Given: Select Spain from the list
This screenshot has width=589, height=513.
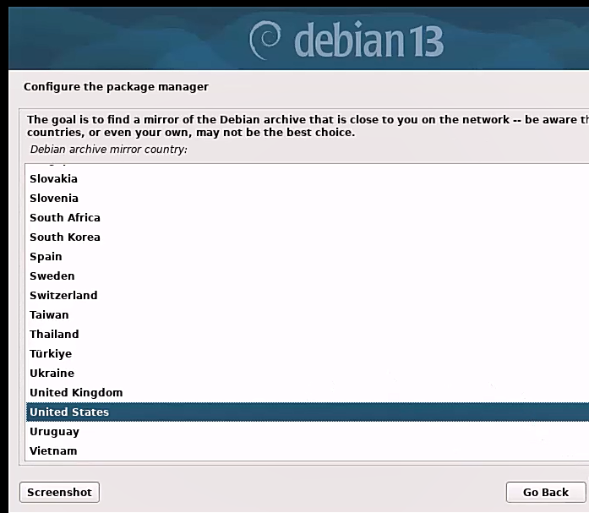Looking at the screenshot, I should pos(46,256).
